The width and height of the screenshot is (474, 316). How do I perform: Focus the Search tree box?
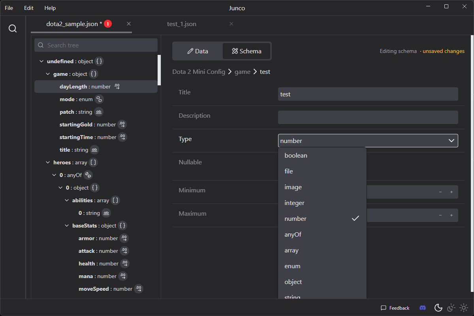(x=96, y=45)
